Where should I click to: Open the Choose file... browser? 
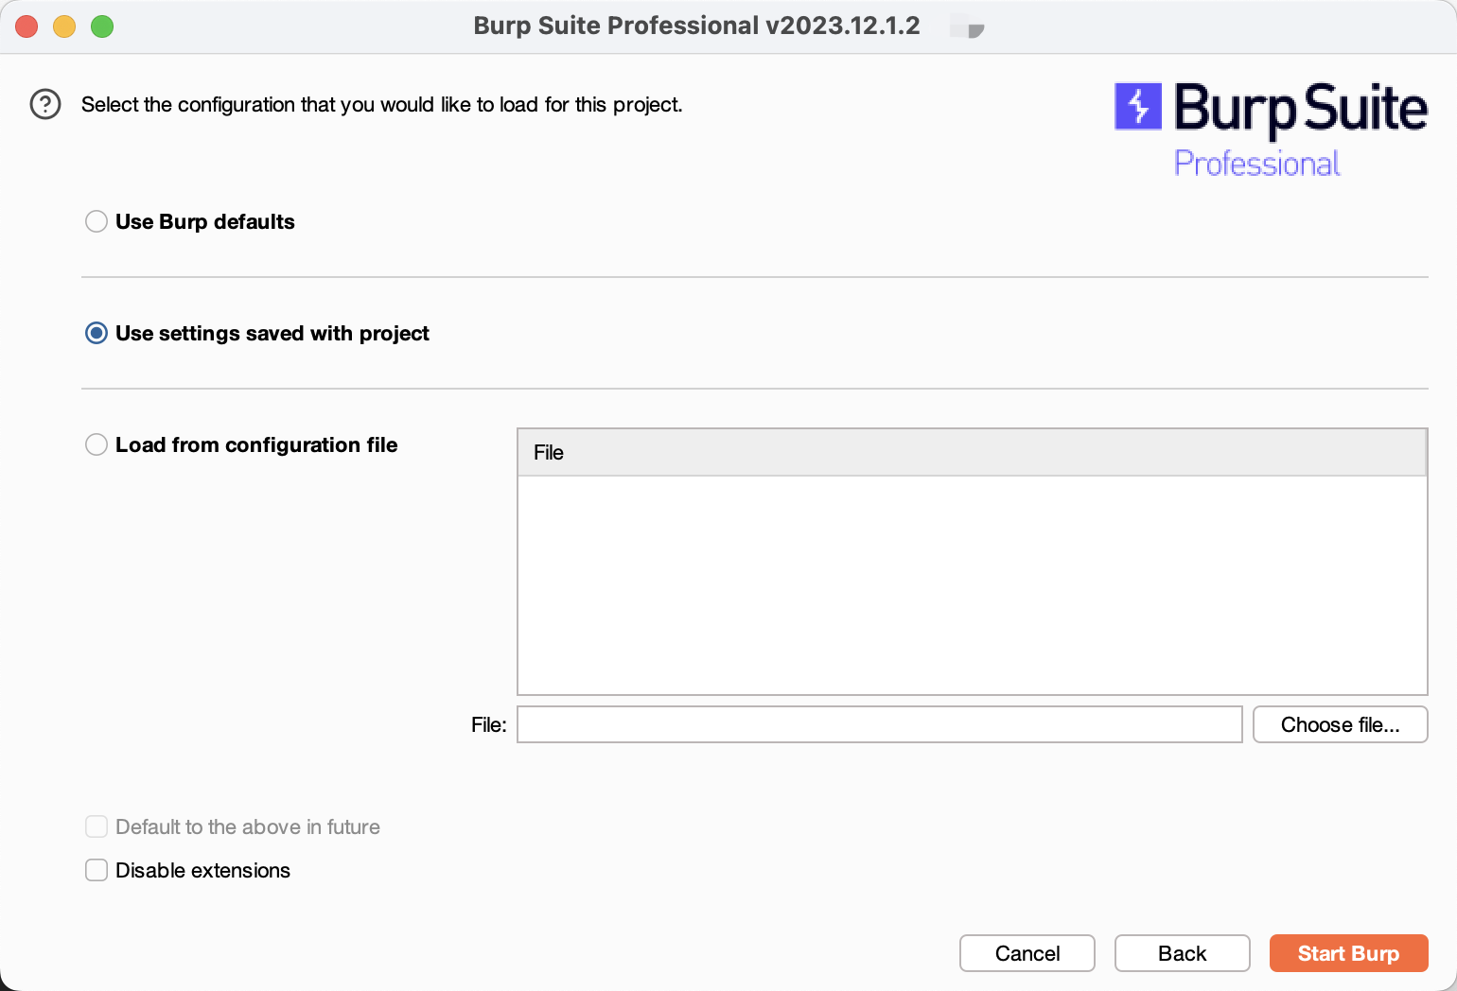[1340, 724]
